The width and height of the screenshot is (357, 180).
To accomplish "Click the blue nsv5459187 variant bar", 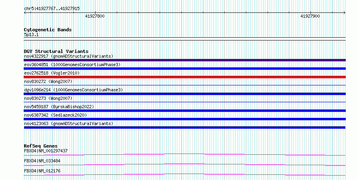I will tap(185, 111).
